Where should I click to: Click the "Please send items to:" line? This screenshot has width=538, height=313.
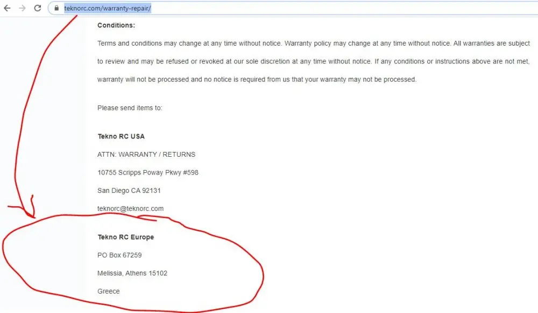coord(130,108)
